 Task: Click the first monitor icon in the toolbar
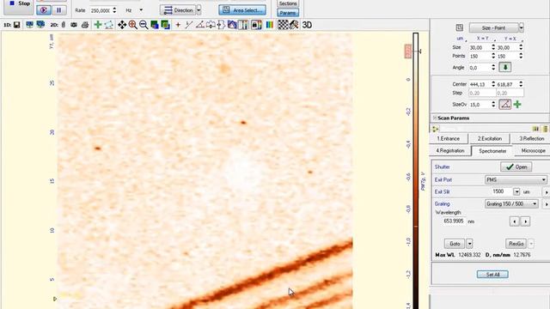click(29, 25)
